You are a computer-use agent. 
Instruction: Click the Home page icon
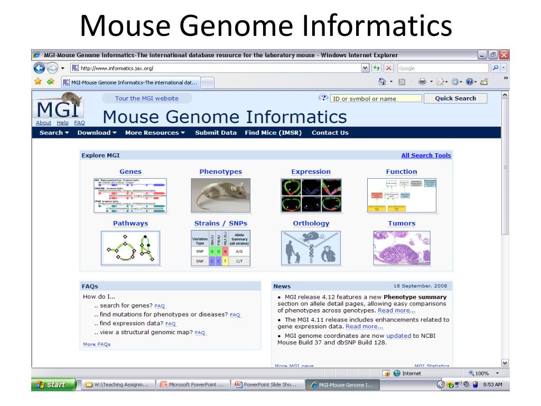pyautogui.click(x=382, y=82)
